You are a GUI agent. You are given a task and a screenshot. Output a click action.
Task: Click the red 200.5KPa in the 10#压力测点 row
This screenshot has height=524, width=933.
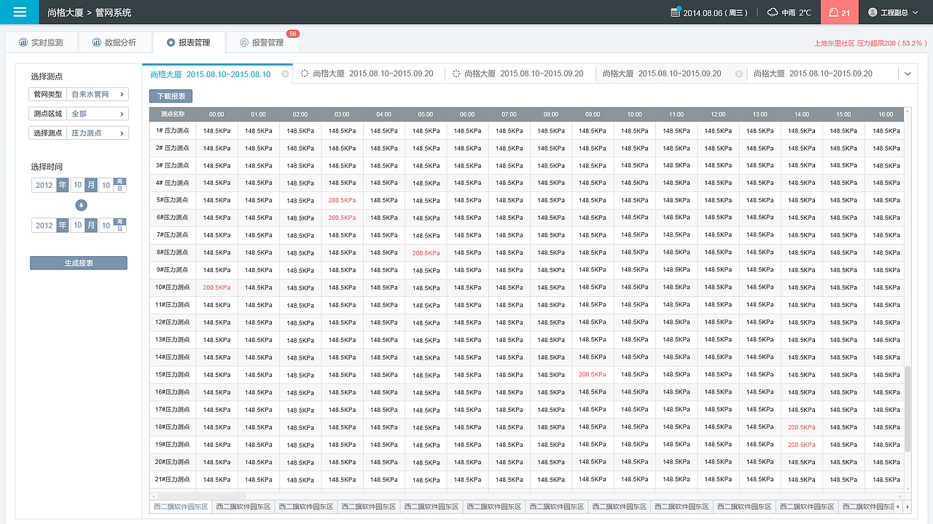[x=216, y=287]
